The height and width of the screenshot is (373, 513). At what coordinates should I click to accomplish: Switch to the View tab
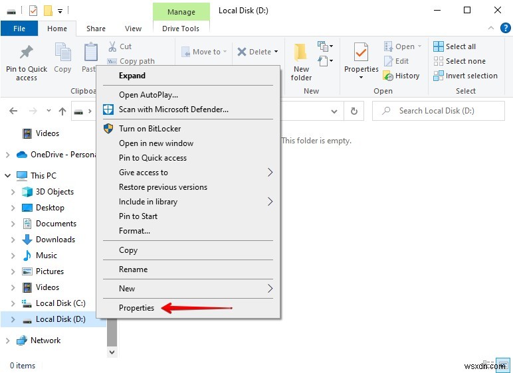pyautogui.click(x=133, y=29)
